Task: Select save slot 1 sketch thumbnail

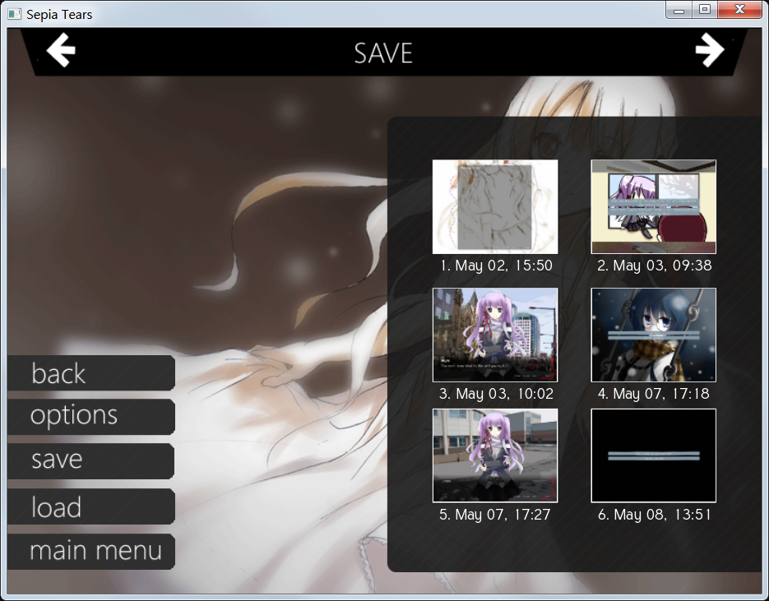Action: [x=495, y=206]
